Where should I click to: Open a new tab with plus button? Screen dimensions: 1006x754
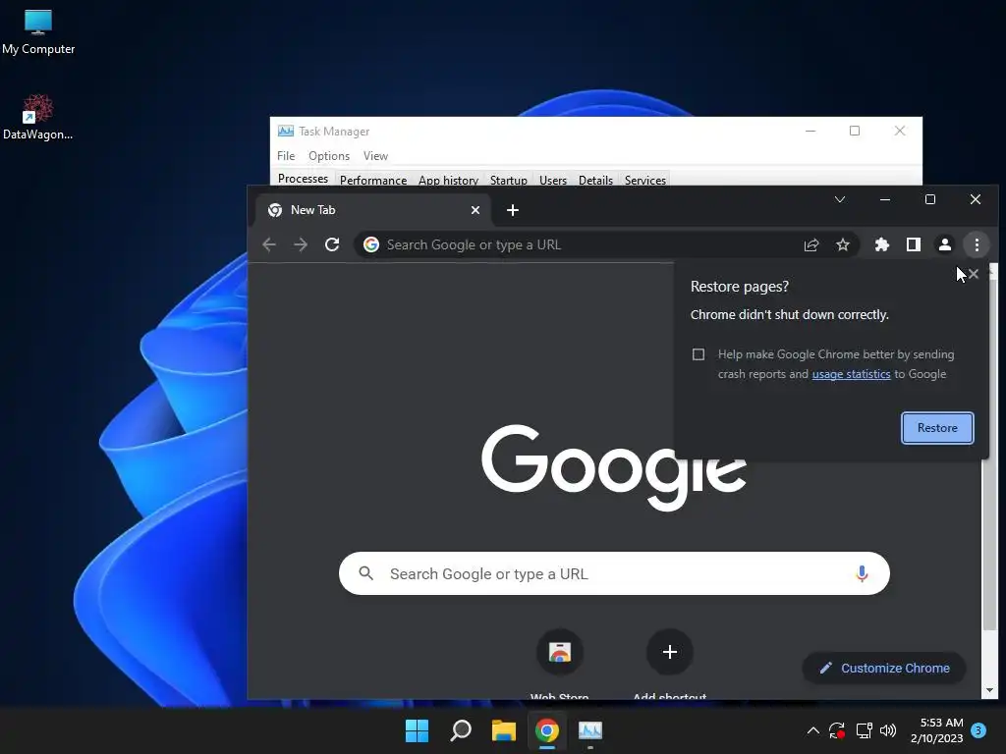[513, 210]
